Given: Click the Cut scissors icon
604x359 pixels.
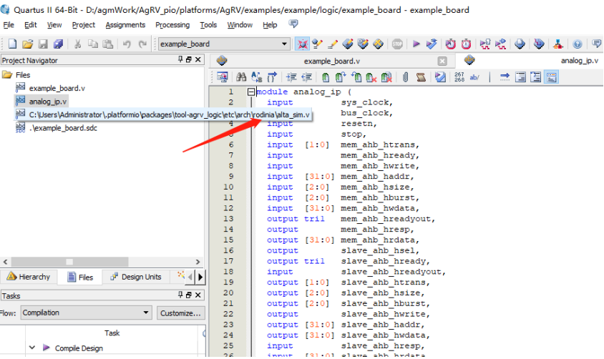Looking at the screenshot, I should pyautogui.click(x=77, y=44).
